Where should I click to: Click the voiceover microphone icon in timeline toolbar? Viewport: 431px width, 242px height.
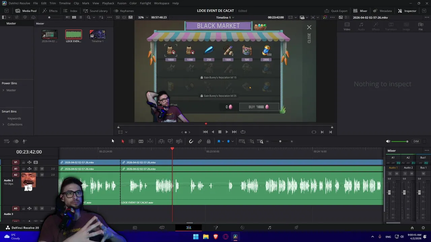[x=24, y=142]
